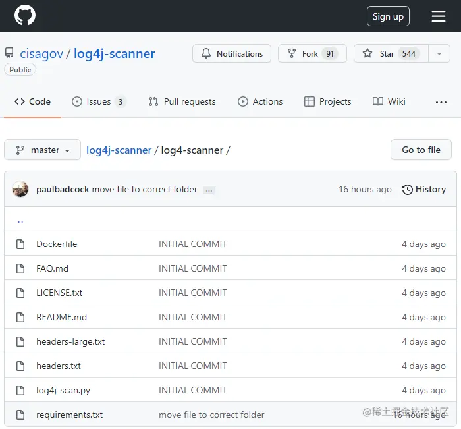Click INITIAL COMMIT message in Dockerfile row

tap(193, 244)
